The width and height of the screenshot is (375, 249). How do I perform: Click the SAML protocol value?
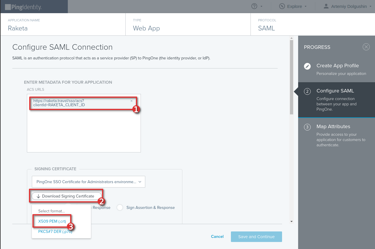click(x=267, y=28)
